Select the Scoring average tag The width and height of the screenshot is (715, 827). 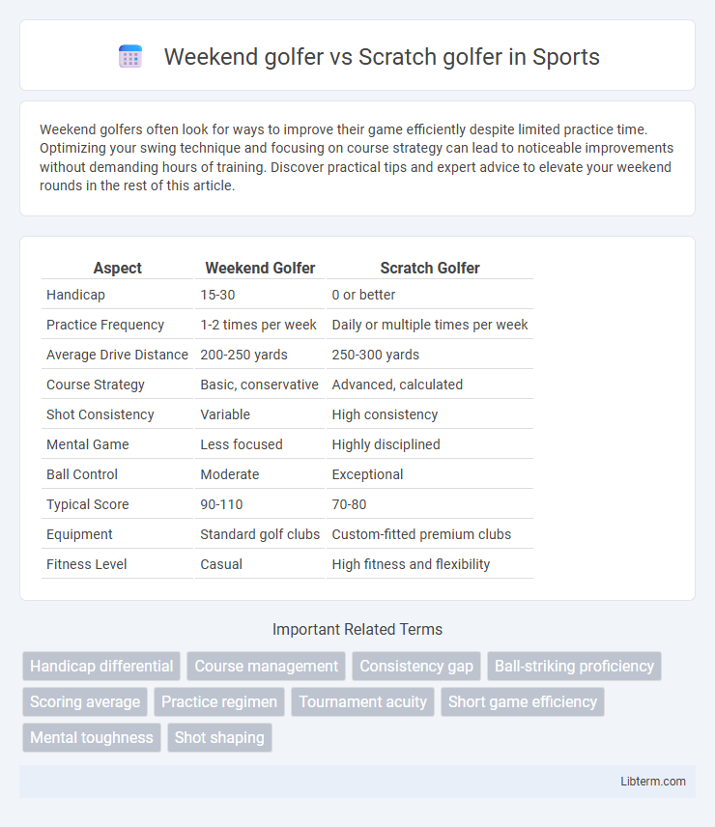click(85, 701)
